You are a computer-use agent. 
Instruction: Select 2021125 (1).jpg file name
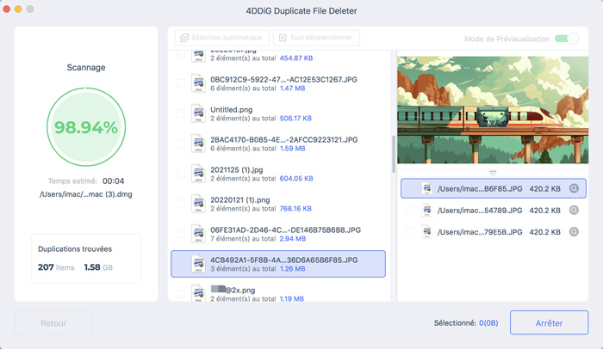coord(237,169)
